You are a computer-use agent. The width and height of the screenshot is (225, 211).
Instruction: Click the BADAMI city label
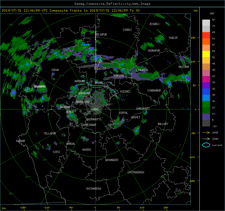point(99,83)
